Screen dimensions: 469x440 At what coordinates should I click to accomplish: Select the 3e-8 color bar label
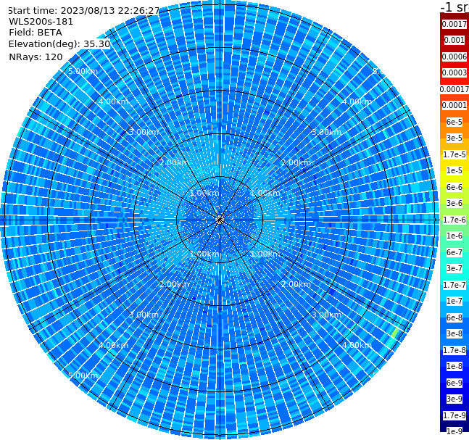coord(455,333)
